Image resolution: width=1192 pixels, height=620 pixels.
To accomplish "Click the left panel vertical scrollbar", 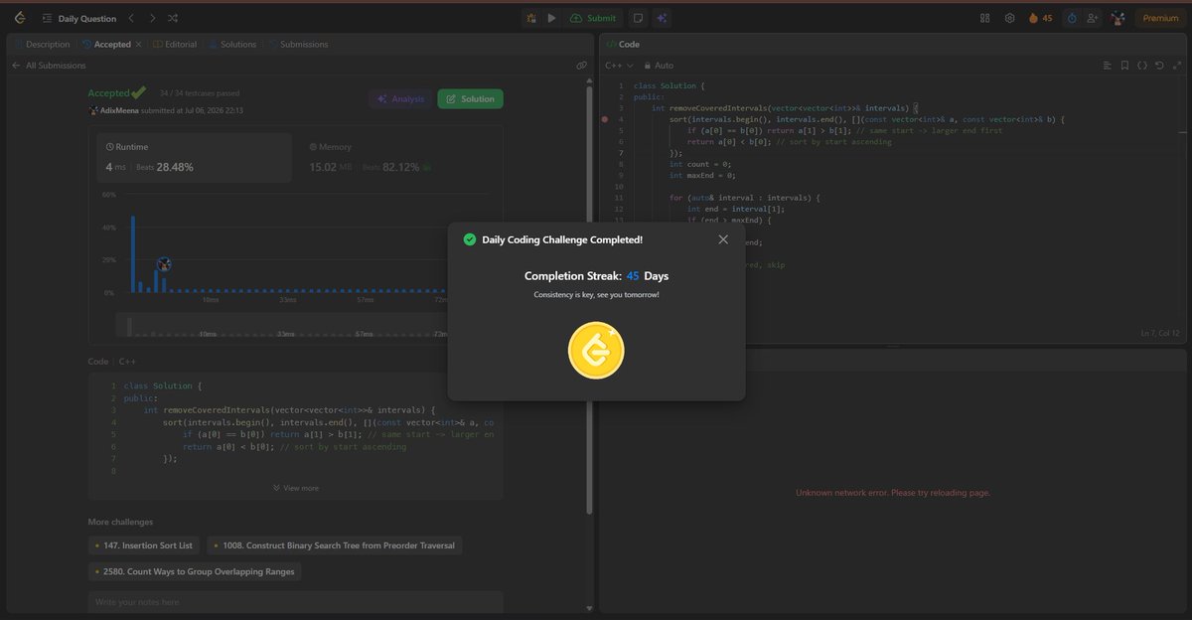I will (590, 298).
